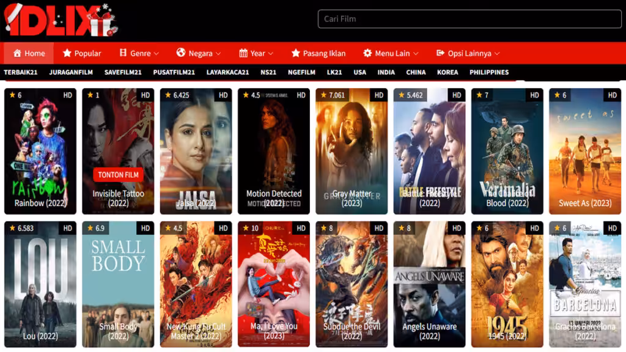Open the Jalsa (2022) movie poster
The height and width of the screenshot is (352, 626).
196,151
